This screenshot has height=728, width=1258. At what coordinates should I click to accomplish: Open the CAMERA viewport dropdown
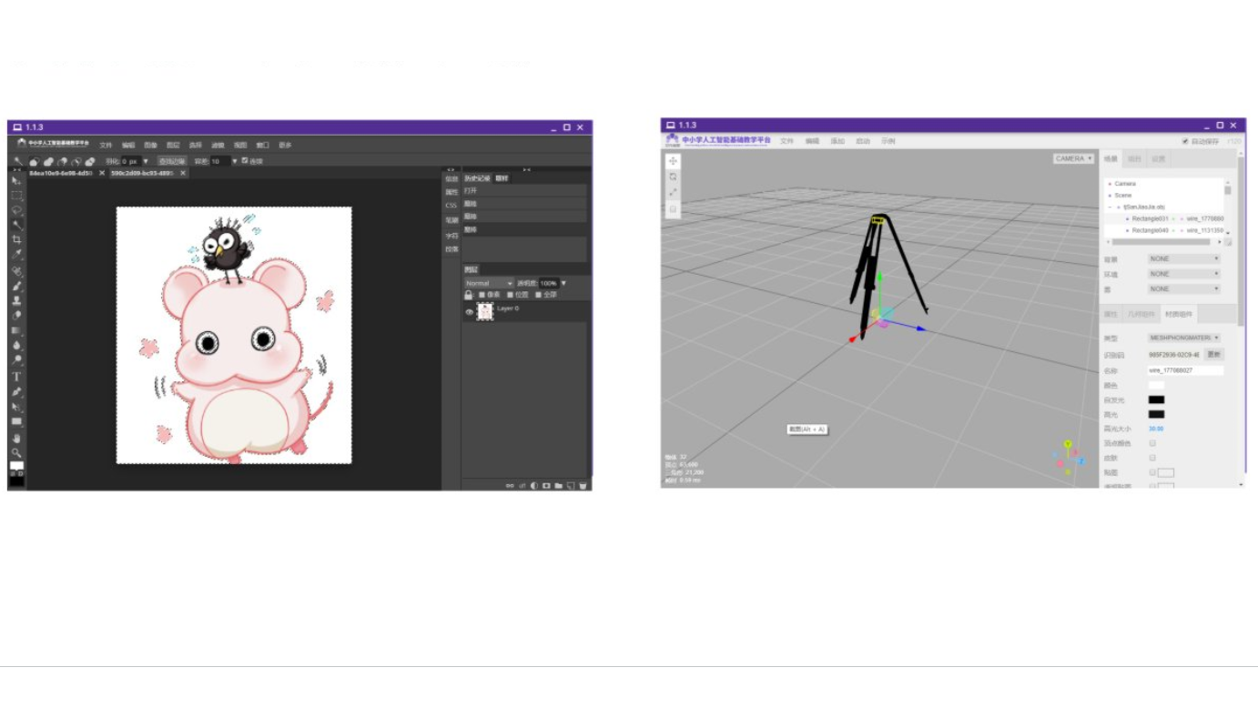point(1073,158)
